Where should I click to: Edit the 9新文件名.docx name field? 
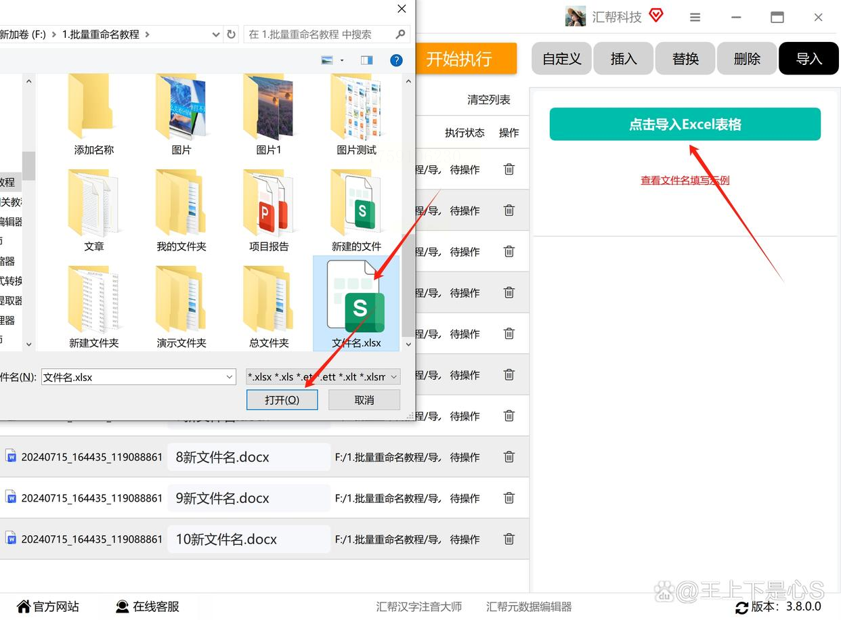[x=249, y=498]
